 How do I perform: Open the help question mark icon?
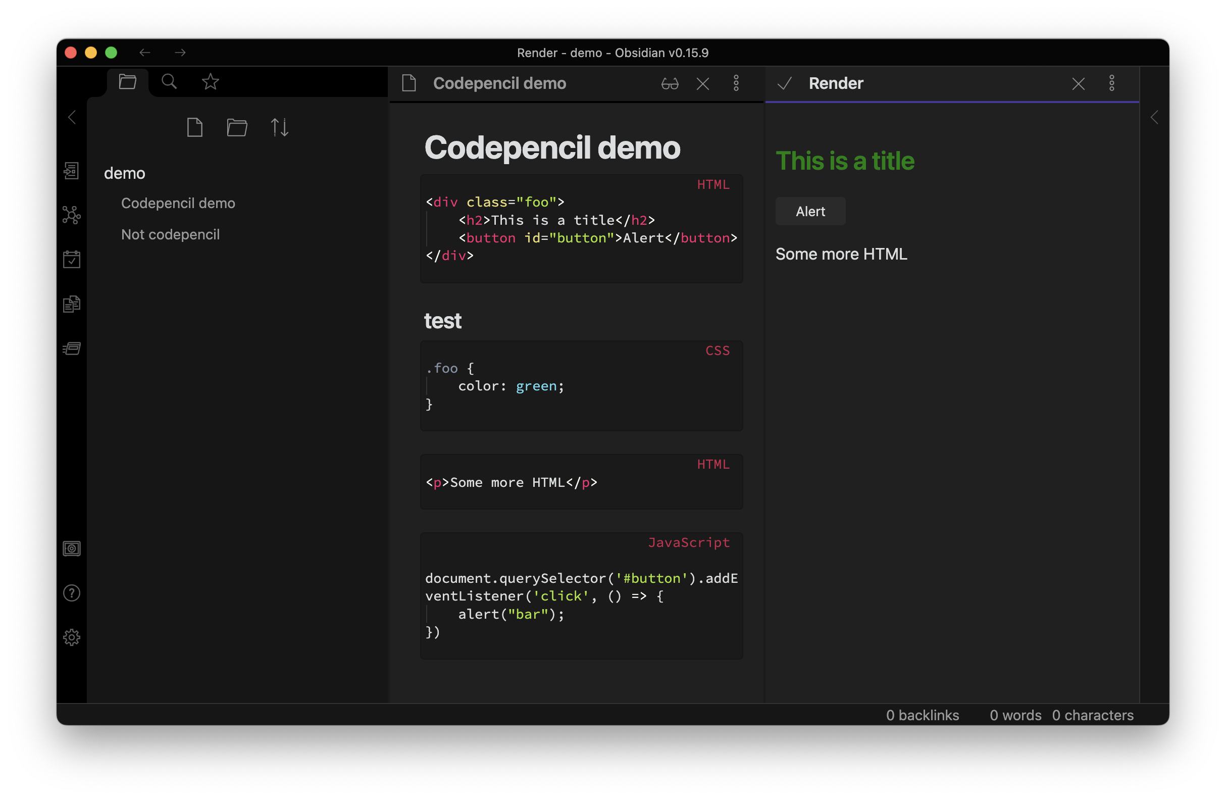(x=72, y=593)
